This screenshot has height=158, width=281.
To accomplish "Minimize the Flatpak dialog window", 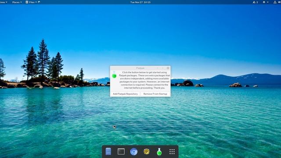I will 157,68.
